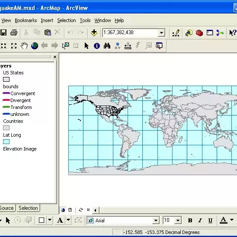Select the Select Features tool
The width and height of the screenshot is (237, 237).
pos(66,46)
